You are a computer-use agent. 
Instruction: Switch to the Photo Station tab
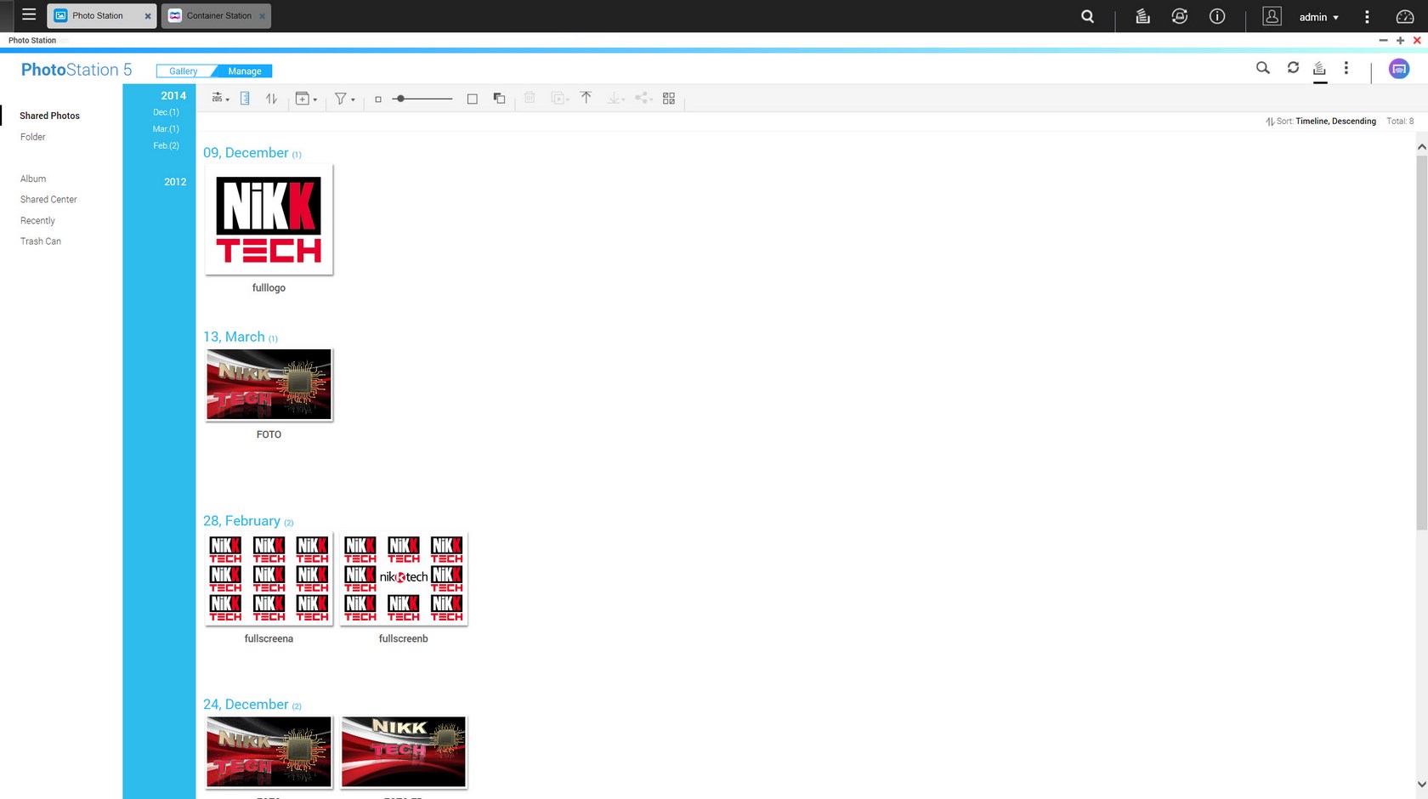click(x=98, y=16)
